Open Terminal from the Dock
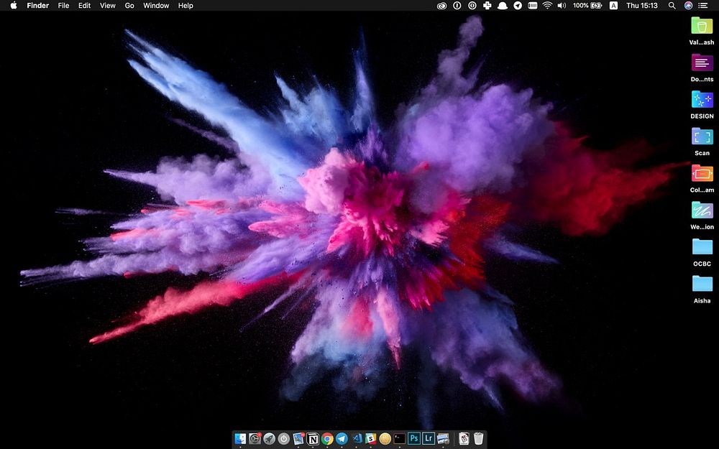The image size is (719, 449). pyautogui.click(x=399, y=439)
